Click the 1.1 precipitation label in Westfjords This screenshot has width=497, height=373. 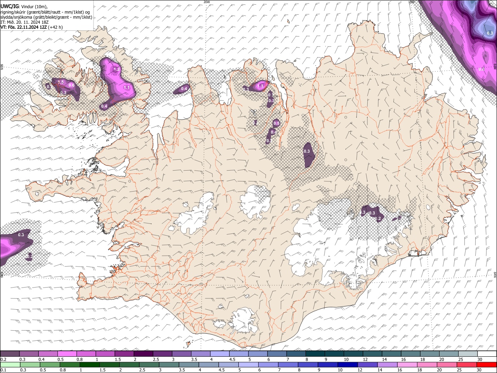pos(127,88)
